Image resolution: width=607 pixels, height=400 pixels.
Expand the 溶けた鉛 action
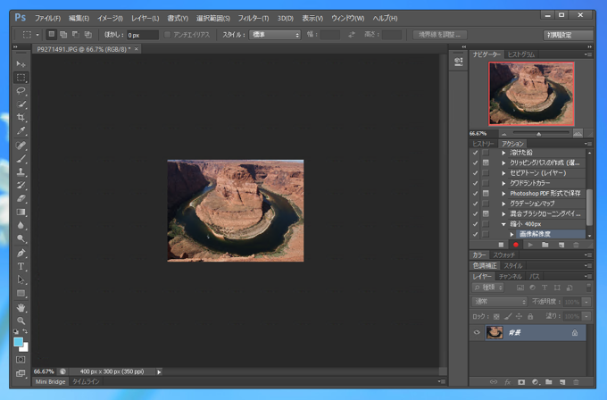point(503,153)
